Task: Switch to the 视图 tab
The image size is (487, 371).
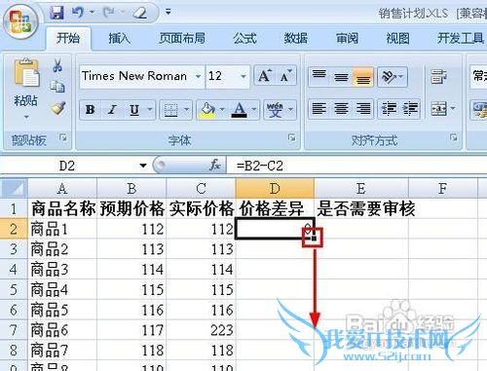Action: coord(397,38)
